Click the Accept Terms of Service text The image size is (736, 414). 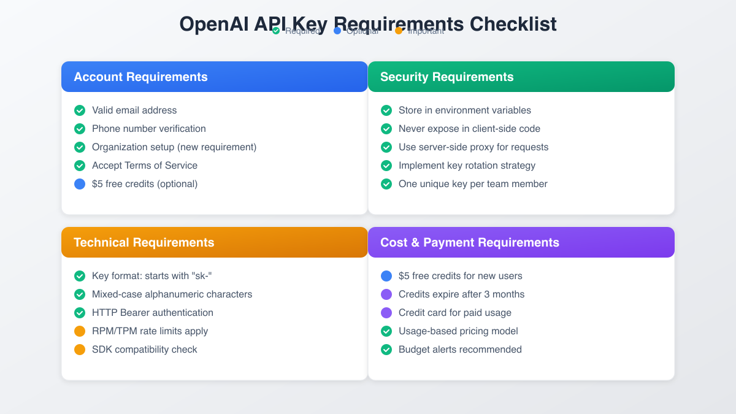coord(145,166)
